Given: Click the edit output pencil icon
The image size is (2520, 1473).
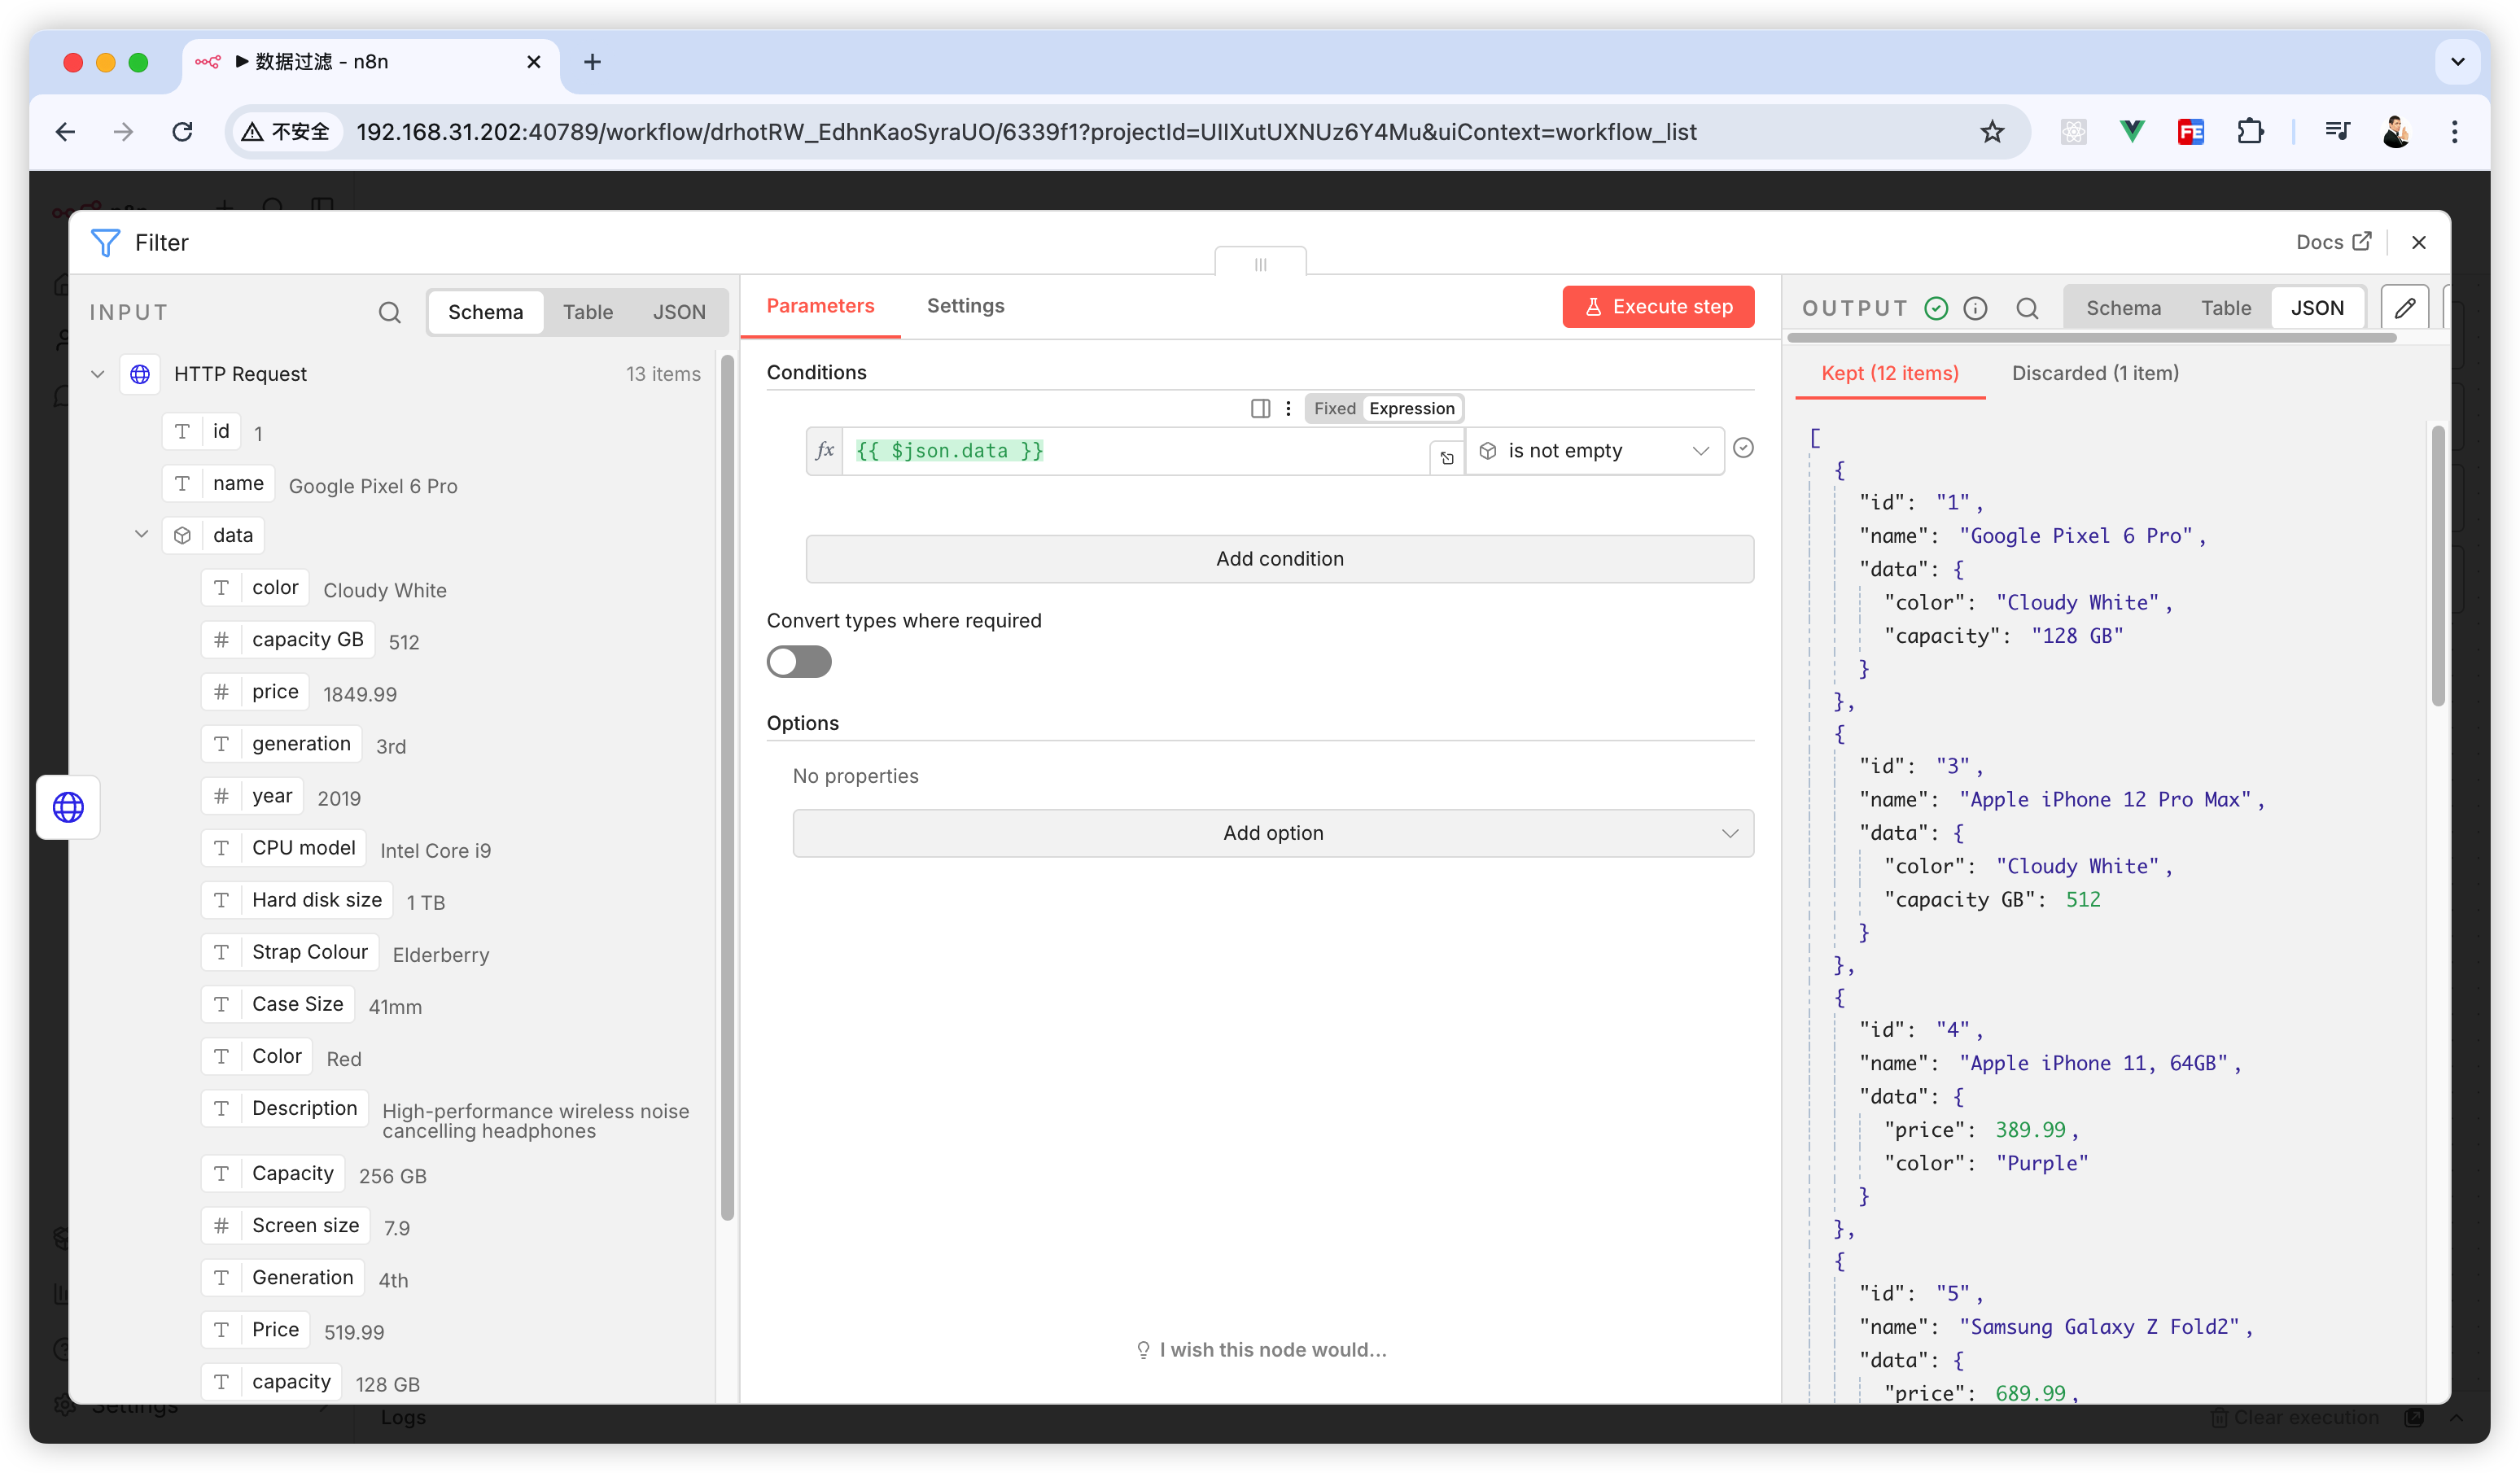Looking at the screenshot, I should click(2405, 308).
